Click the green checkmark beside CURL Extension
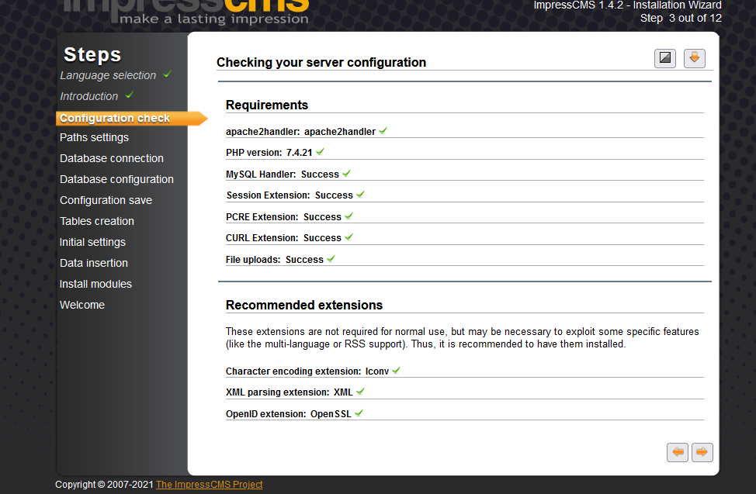Viewport: 756px width, 494px height. click(x=349, y=237)
